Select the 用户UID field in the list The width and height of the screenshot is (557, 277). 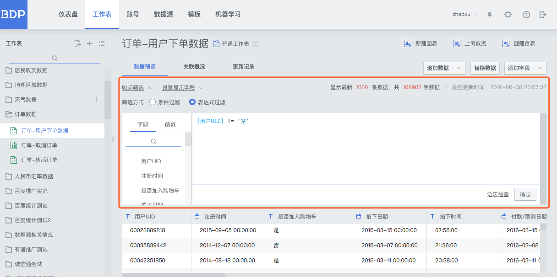pos(151,161)
